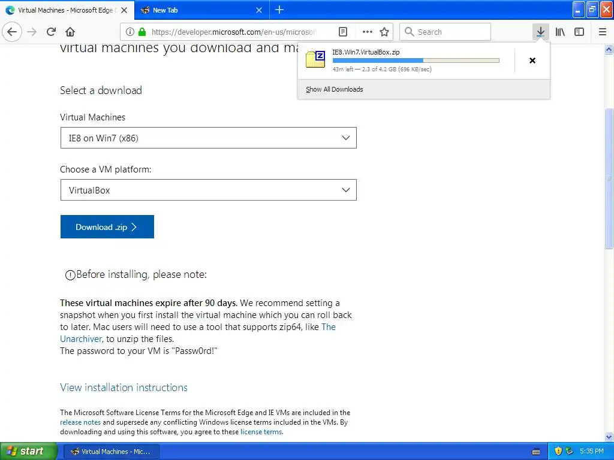This screenshot has height=460, width=614.
Task: Select Virtual Machines taskbar window button
Action: click(x=111, y=452)
